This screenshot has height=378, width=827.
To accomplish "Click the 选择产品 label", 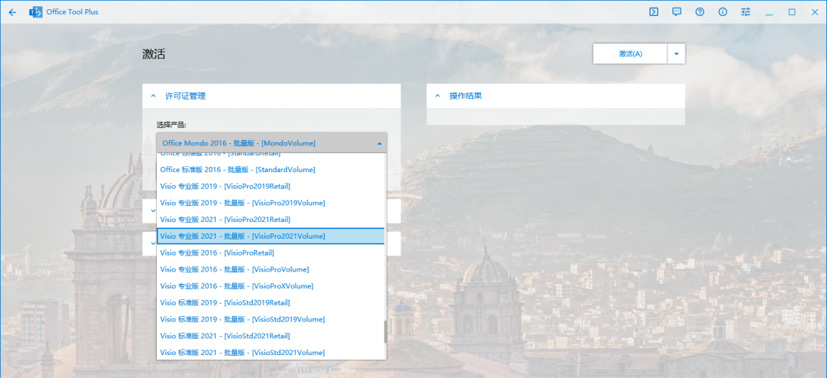I will click(x=172, y=125).
